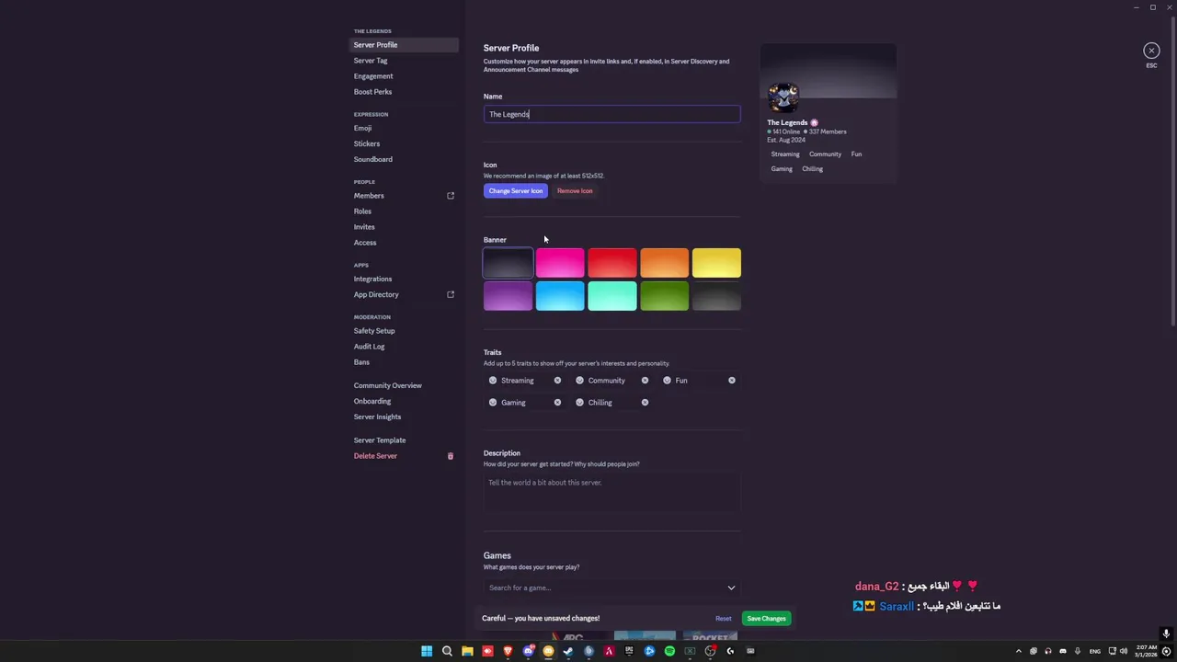Choose the yellow banner color
1177x662 pixels.
coord(716,263)
